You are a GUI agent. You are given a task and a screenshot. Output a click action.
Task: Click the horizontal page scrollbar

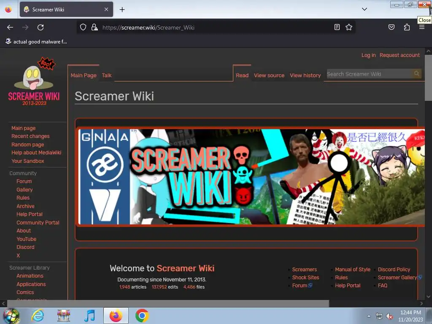point(168,303)
